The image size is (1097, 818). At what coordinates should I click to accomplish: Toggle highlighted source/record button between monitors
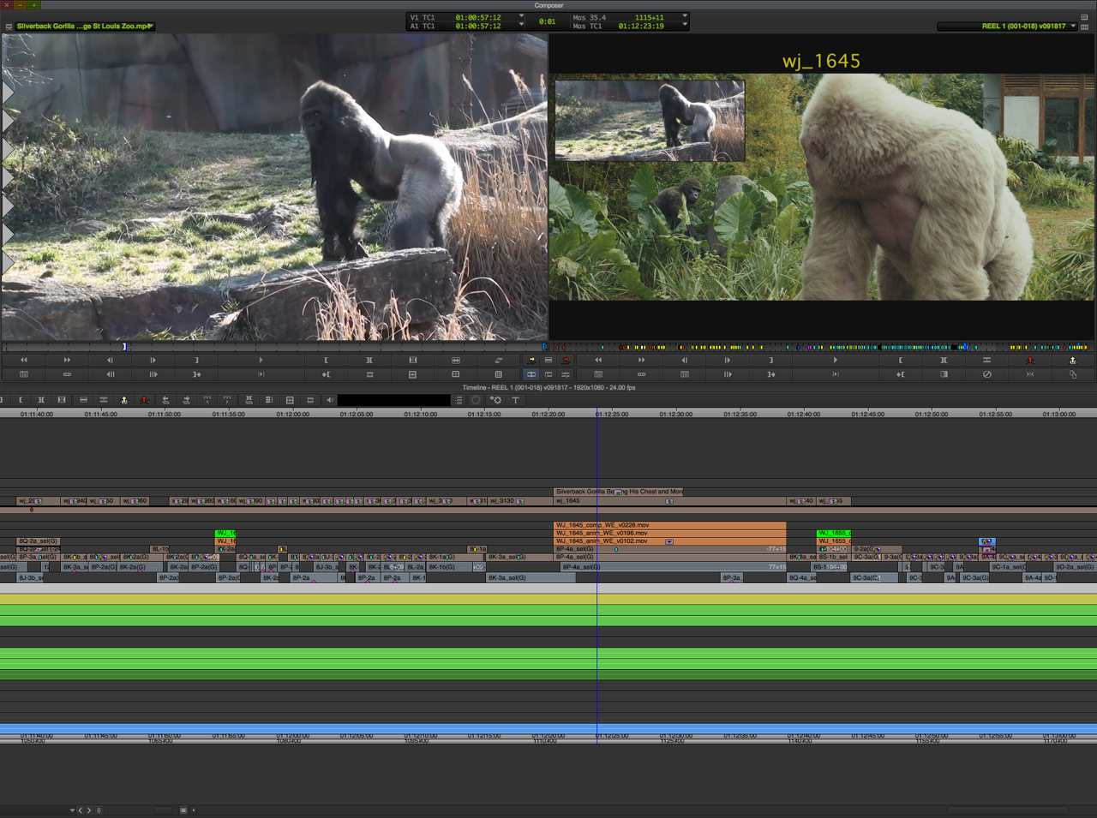point(531,374)
